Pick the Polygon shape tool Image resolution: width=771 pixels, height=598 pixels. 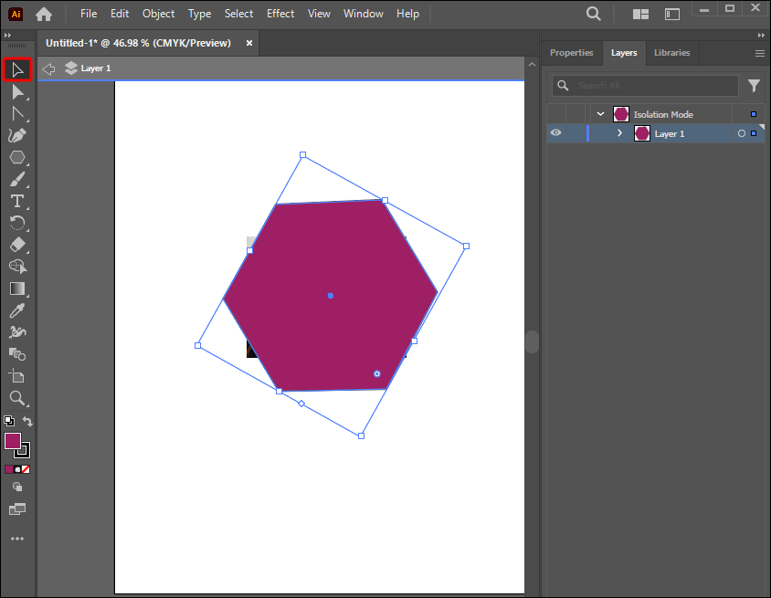pos(16,157)
